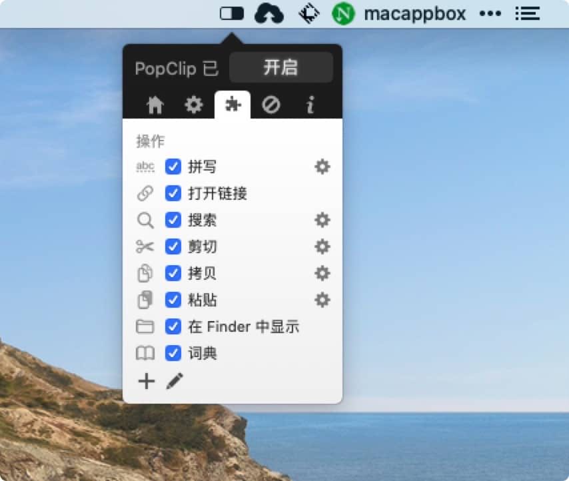Viewport: 569px width, 481px height.
Task: Click the pencil edit icon
Action: click(x=174, y=382)
